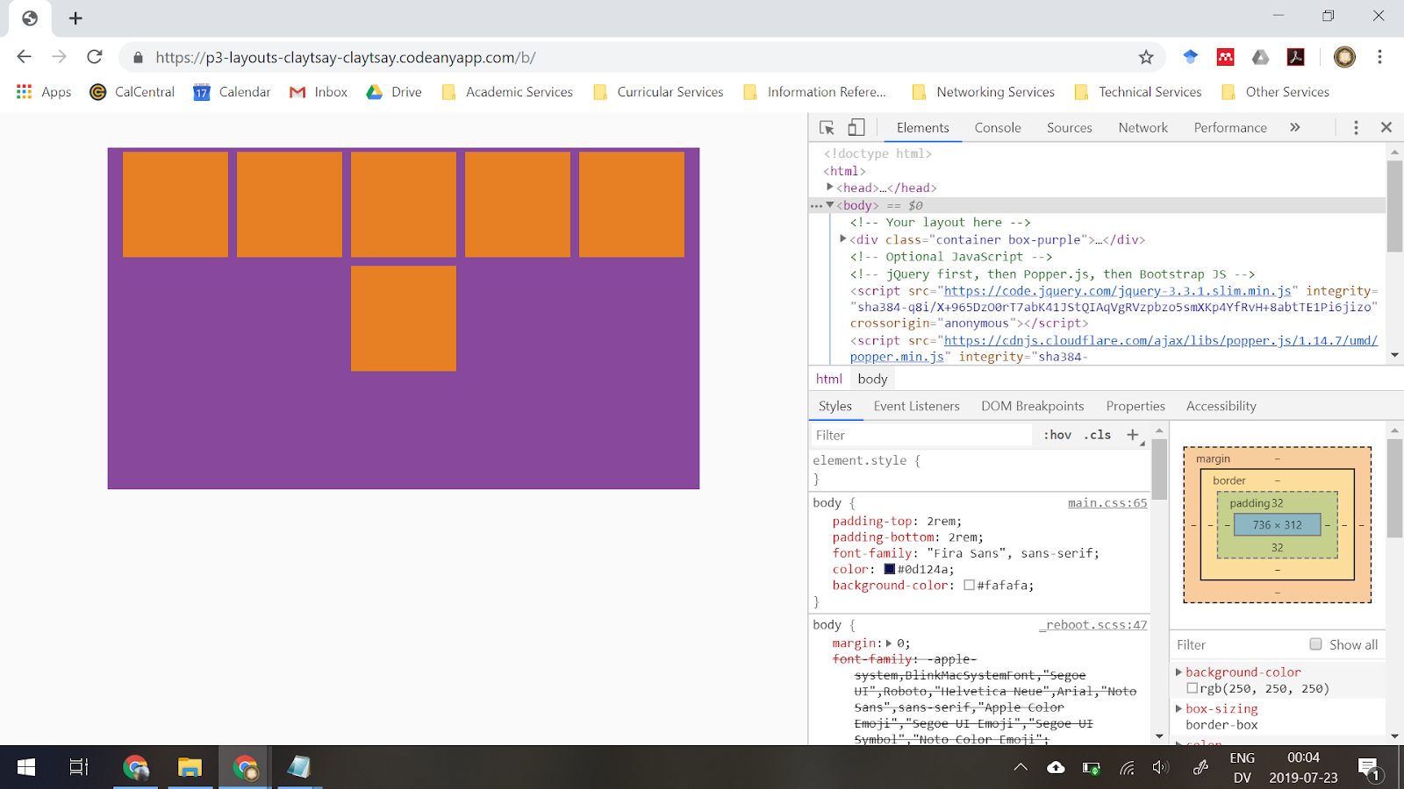
Task: Open Academic Services bookmark folder
Action: point(507,92)
